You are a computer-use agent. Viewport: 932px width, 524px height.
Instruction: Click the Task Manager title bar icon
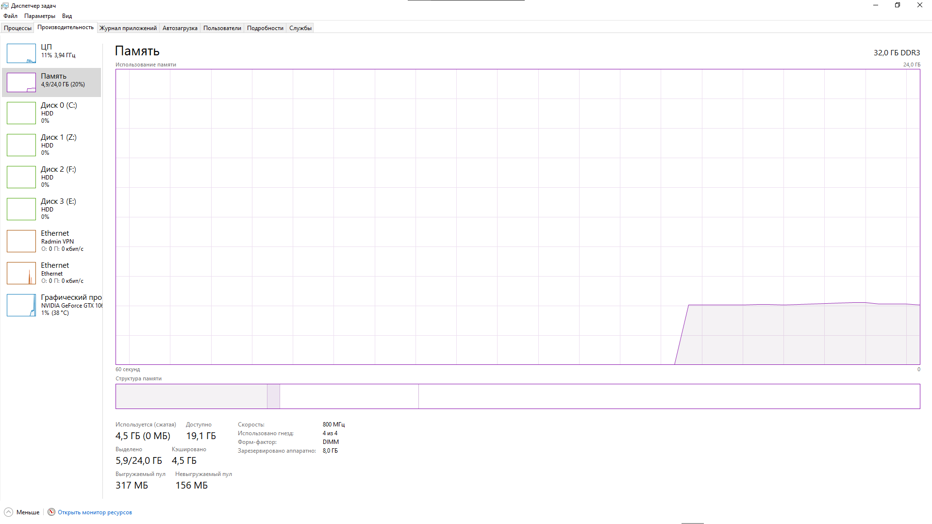pyautogui.click(x=5, y=6)
